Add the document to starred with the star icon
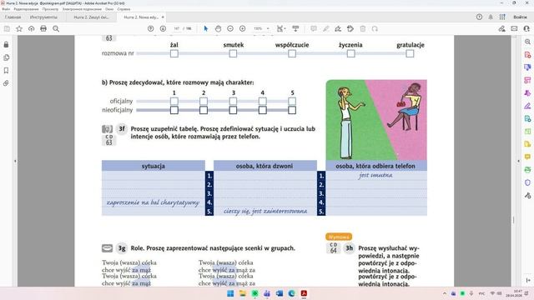The image size is (534, 300). [x=19, y=29]
